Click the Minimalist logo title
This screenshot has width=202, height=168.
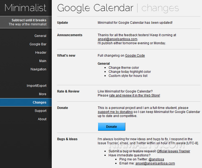pos(25,8)
